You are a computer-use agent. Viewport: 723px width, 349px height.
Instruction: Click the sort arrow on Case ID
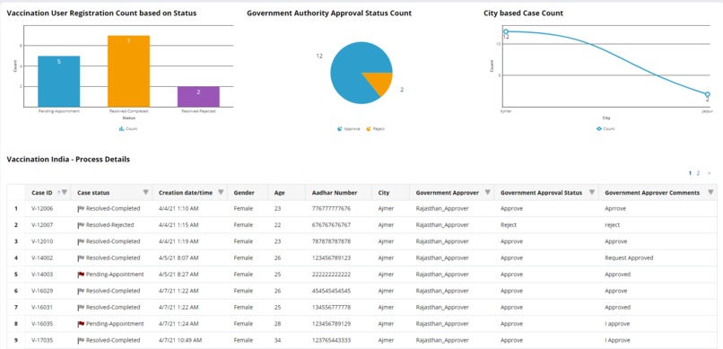pyautogui.click(x=58, y=192)
